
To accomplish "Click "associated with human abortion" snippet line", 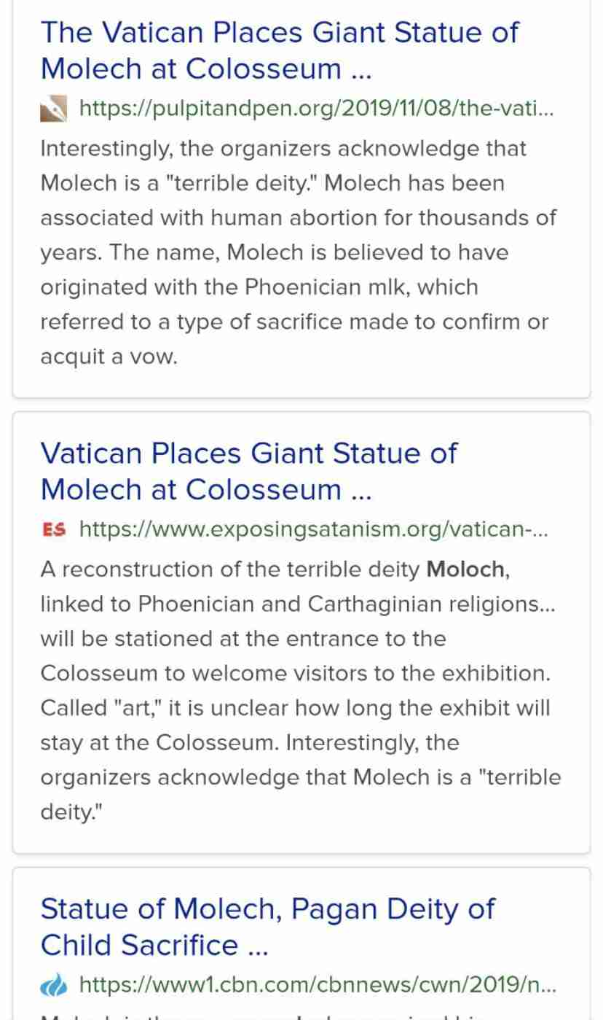I will point(298,218).
